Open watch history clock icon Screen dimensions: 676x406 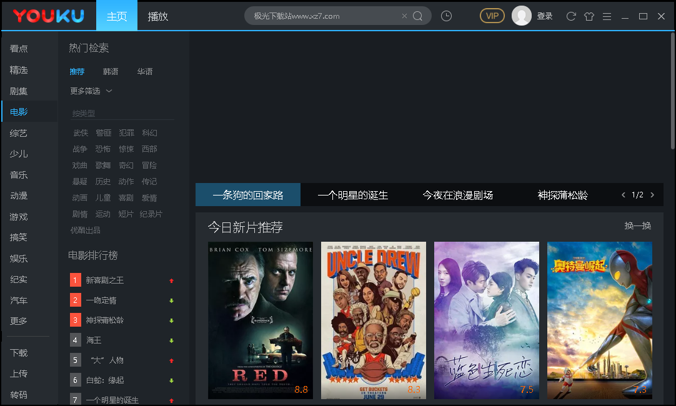point(446,16)
